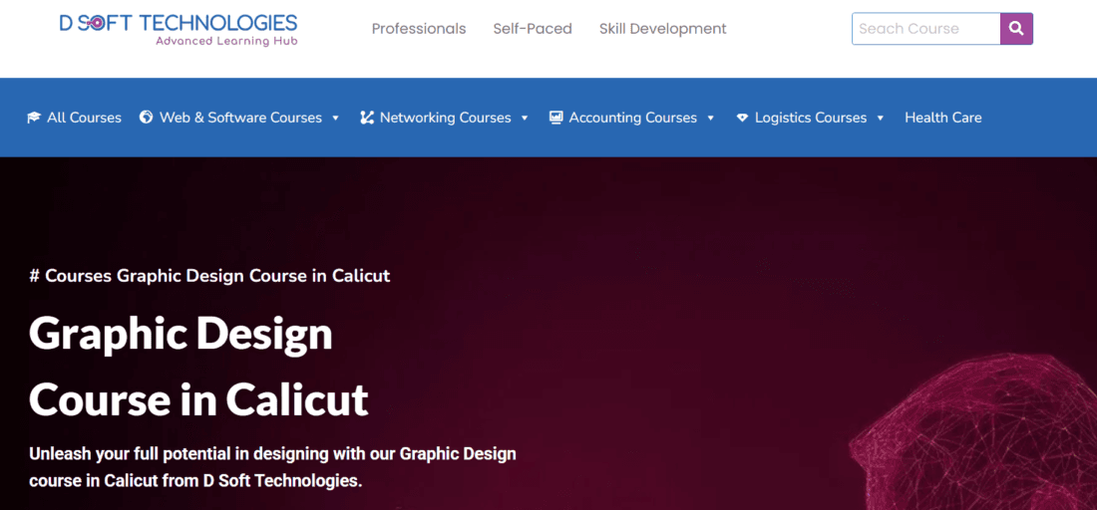Select the Accounting Courses menu label
The width and height of the screenshot is (1097, 510).
(632, 118)
